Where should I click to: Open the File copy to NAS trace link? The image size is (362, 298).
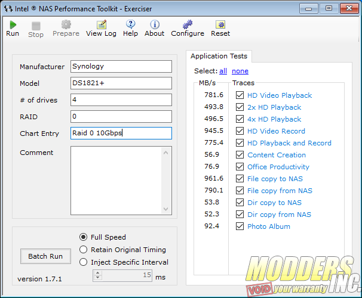pyautogui.click(x=275, y=179)
